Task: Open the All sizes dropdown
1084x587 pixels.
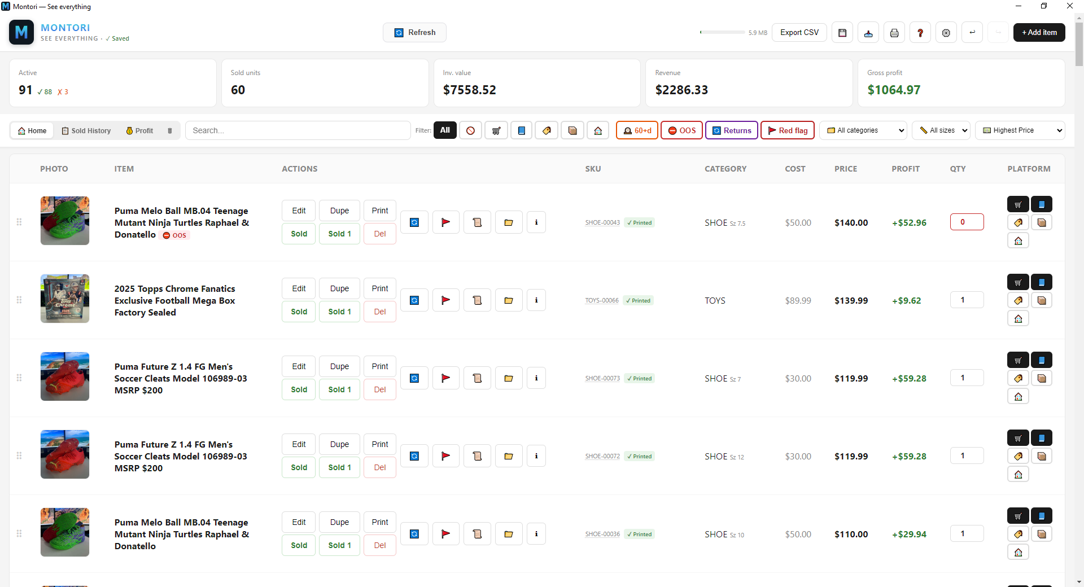Action: pos(941,130)
